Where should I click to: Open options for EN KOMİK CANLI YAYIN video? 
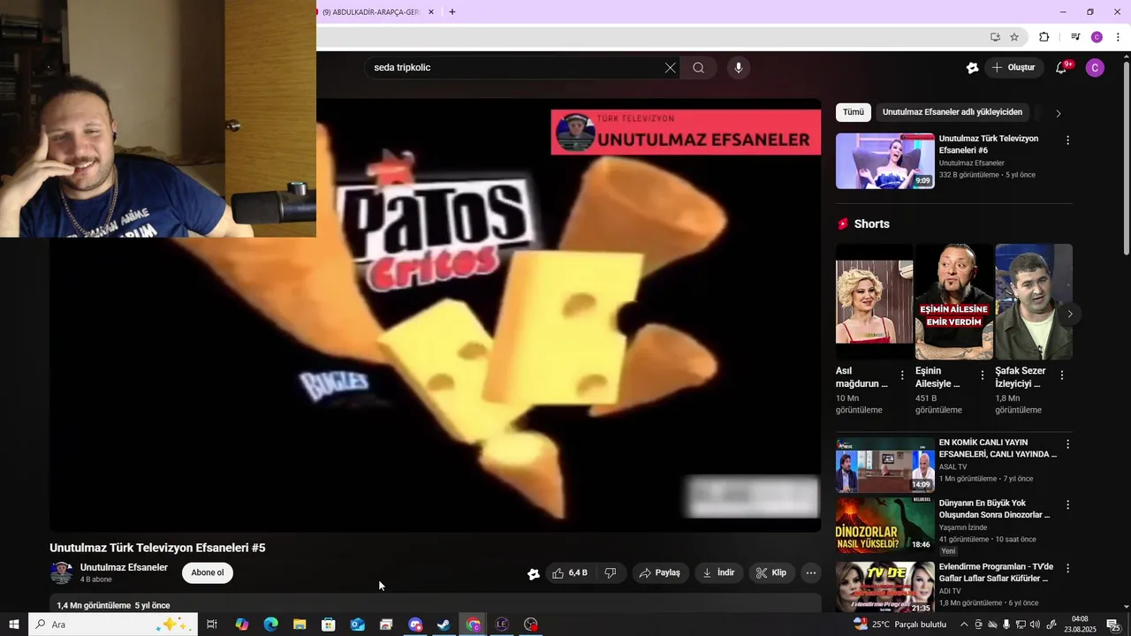point(1067,444)
